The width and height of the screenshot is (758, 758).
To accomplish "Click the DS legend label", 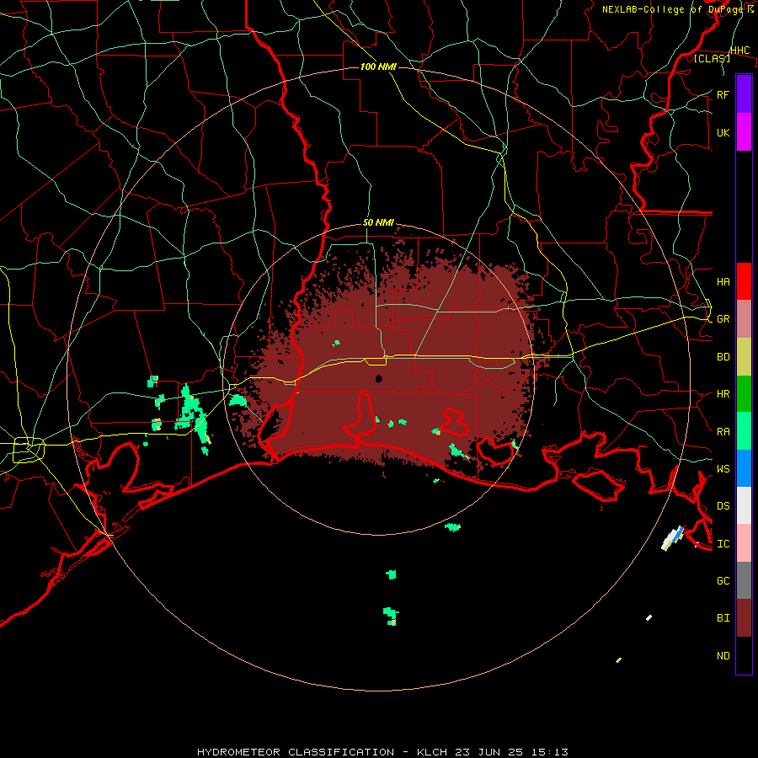I will [723, 506].
